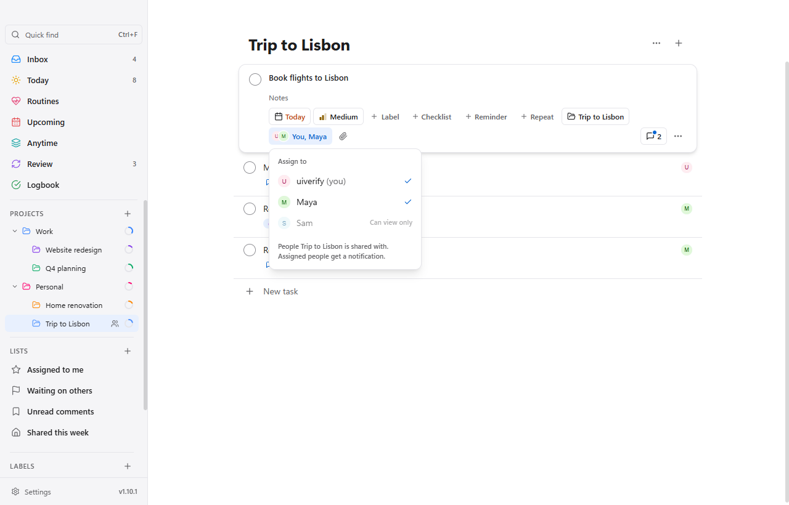The width and height of the screenshot is (789, 505).
Task: Open the Upcoming calendar view
Action: coord(73,122)
